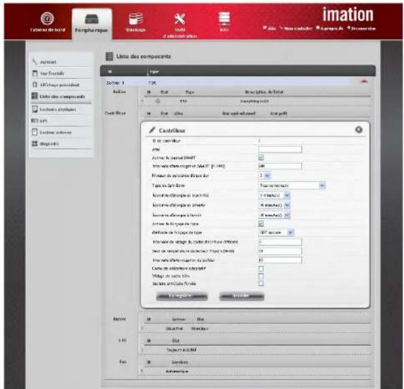Open the Outils d'administration wrench icon

point(180,19)
